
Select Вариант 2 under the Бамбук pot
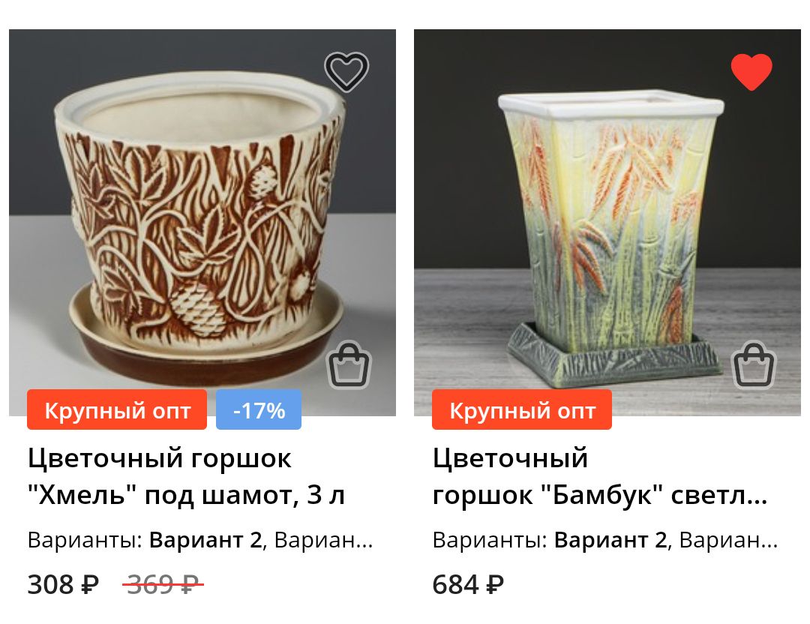coord(610,540)
